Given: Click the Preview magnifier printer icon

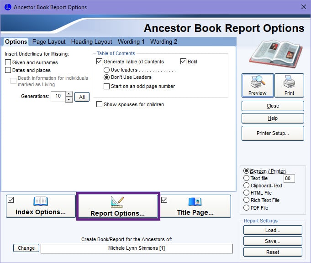Looking at the screenshot, I should click(258, 81).
